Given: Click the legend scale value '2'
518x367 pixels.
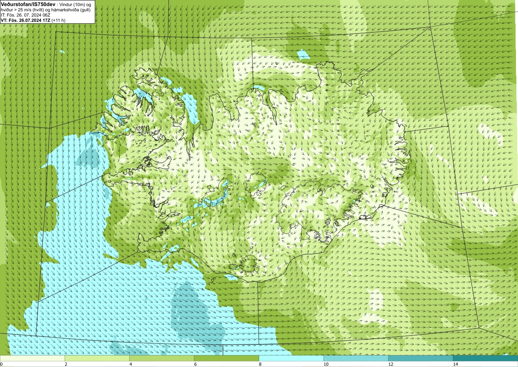Looking at the screenshot, I should tap(66, 364).
